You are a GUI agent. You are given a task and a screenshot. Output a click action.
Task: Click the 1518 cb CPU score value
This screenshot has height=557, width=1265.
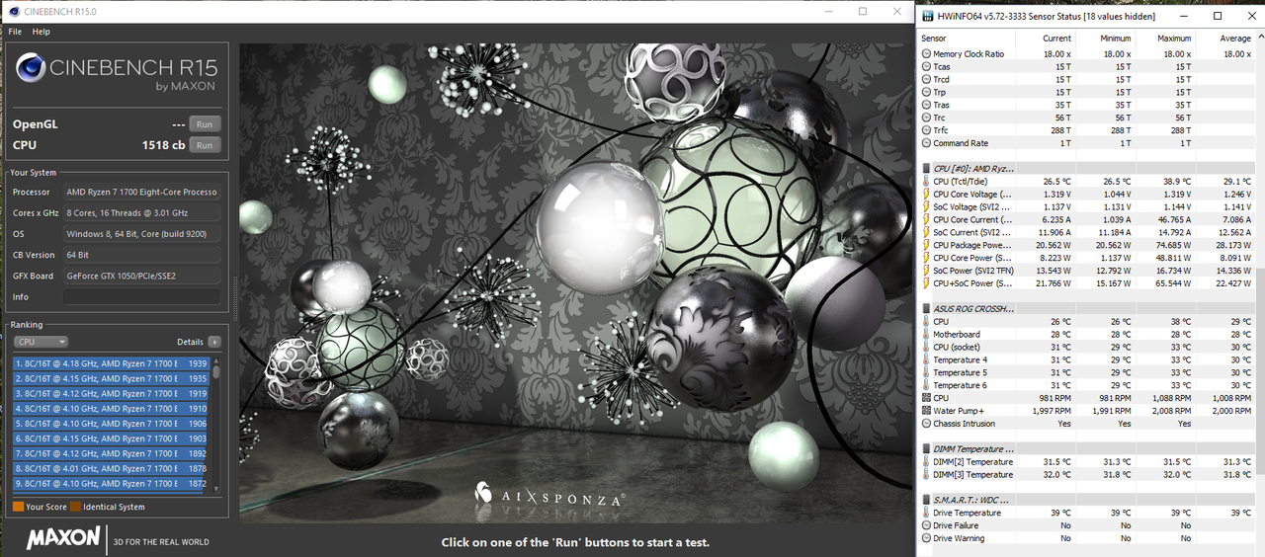[x=163, y=145]
